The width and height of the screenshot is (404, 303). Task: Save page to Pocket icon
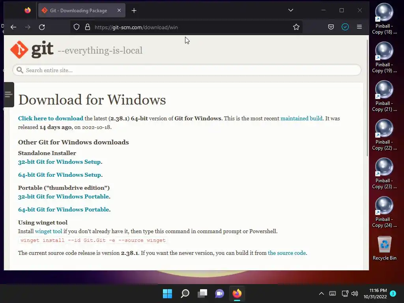coord(331,27)
